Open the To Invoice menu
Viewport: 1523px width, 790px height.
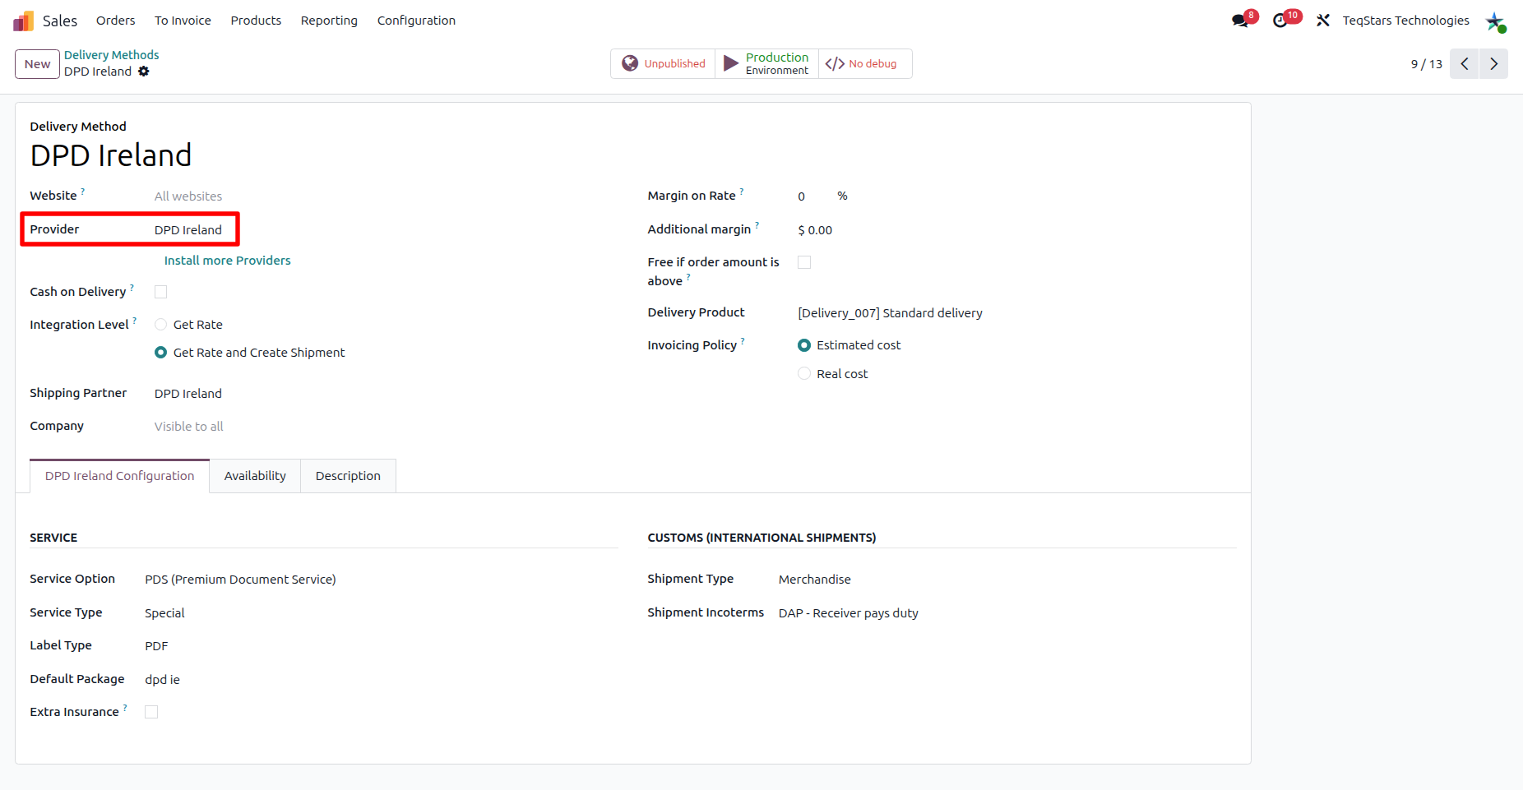(183, 21)
